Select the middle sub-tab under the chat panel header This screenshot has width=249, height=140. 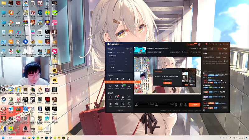pos(218,57)
